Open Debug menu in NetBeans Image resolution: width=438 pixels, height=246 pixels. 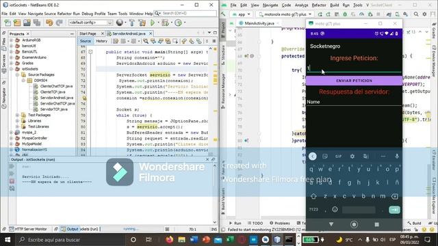(x=87, y=14)
